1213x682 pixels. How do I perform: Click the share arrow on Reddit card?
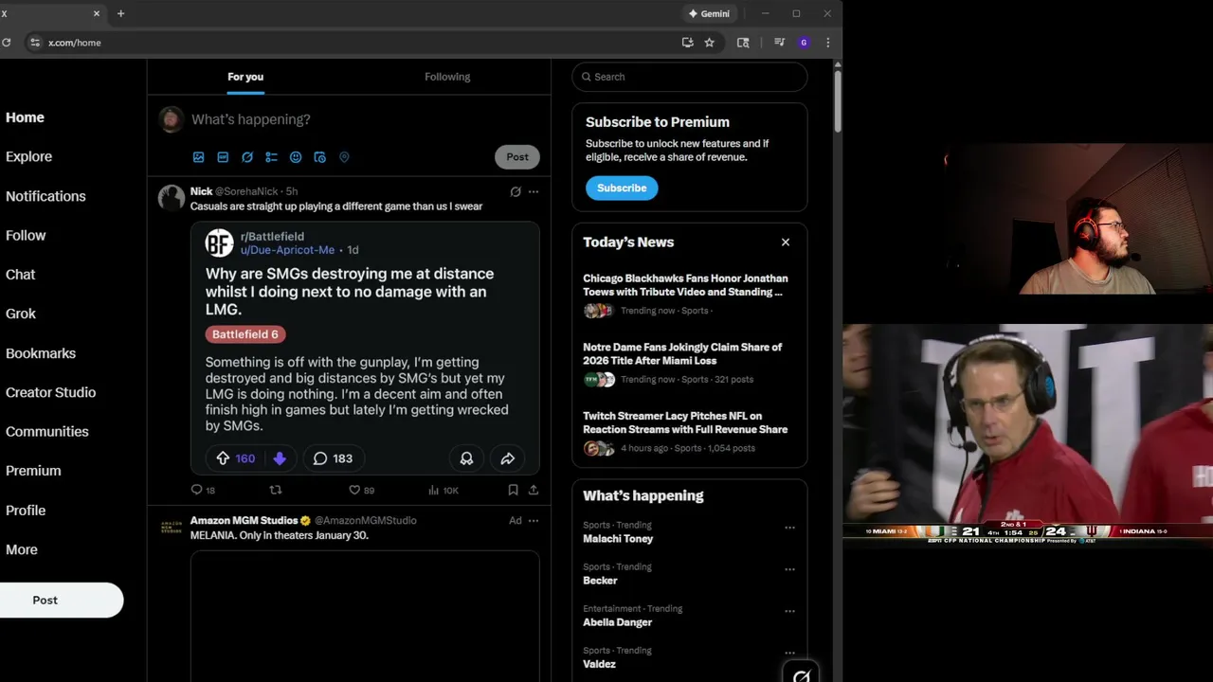click(508, 458)
